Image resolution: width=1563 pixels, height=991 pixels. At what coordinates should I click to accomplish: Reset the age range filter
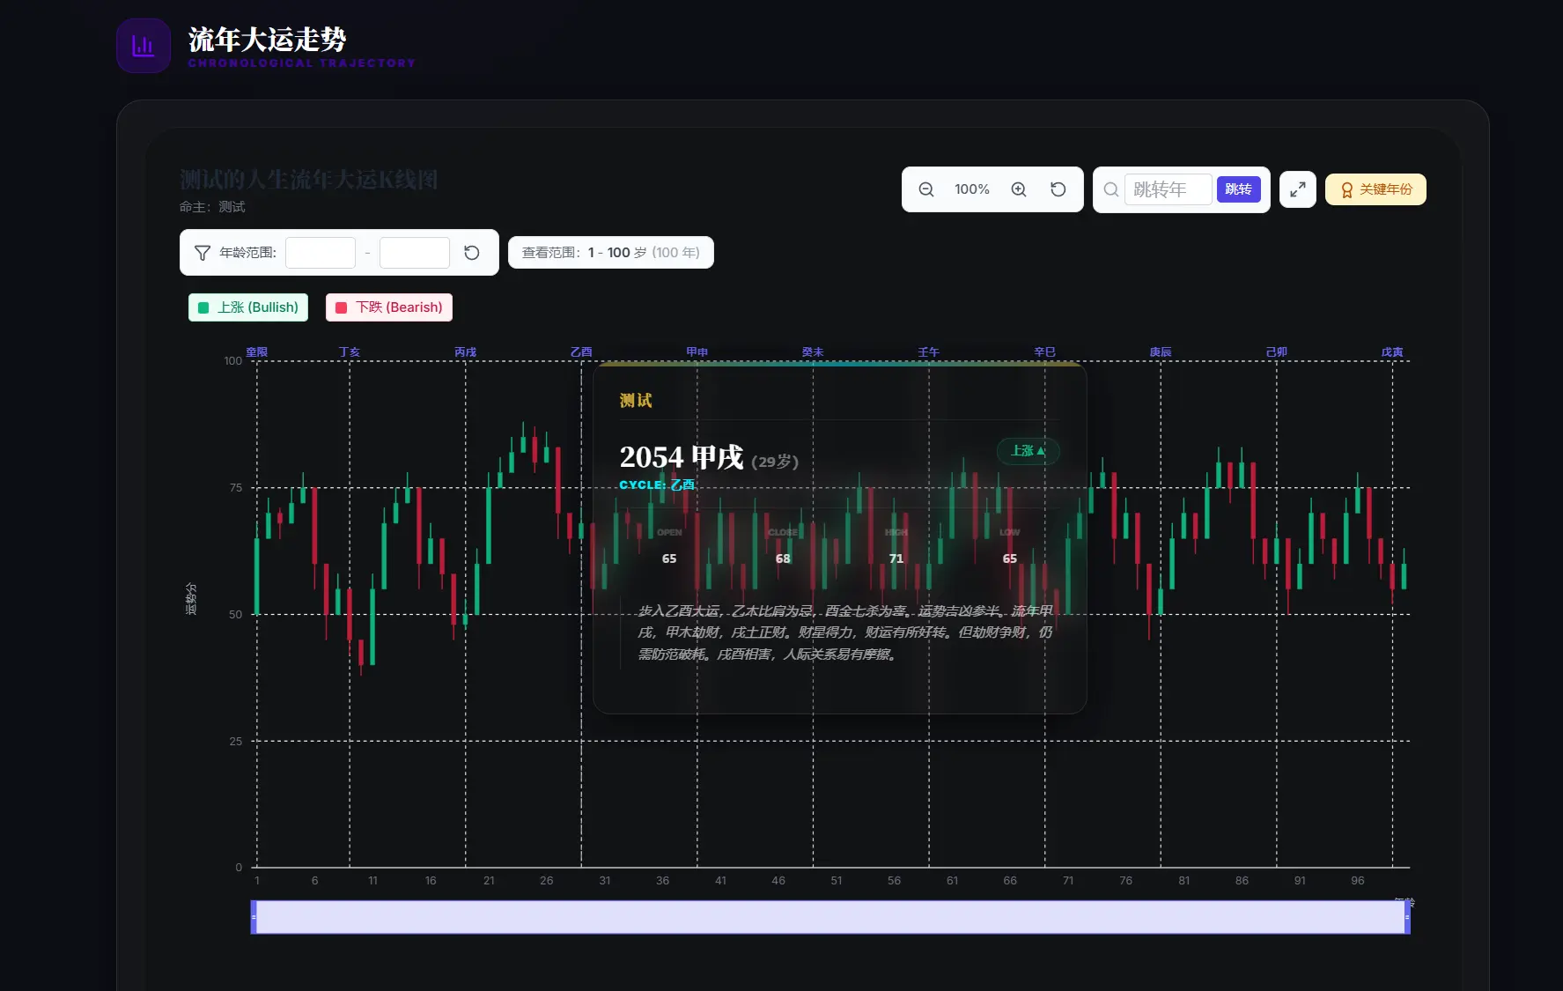click(x=472, y=253)
